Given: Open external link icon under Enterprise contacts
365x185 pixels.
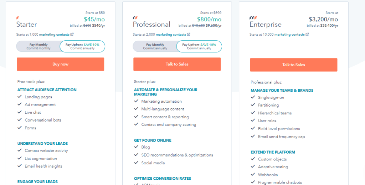Looking at the screenshot, I should [x=307, y=35].
